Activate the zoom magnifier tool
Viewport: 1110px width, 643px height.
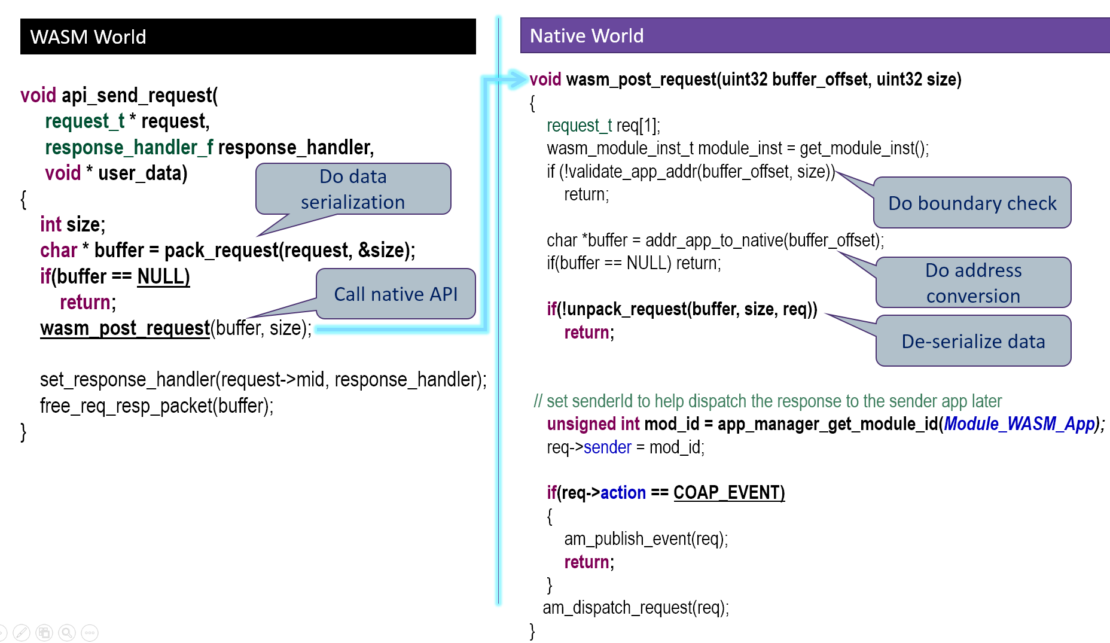67,632
